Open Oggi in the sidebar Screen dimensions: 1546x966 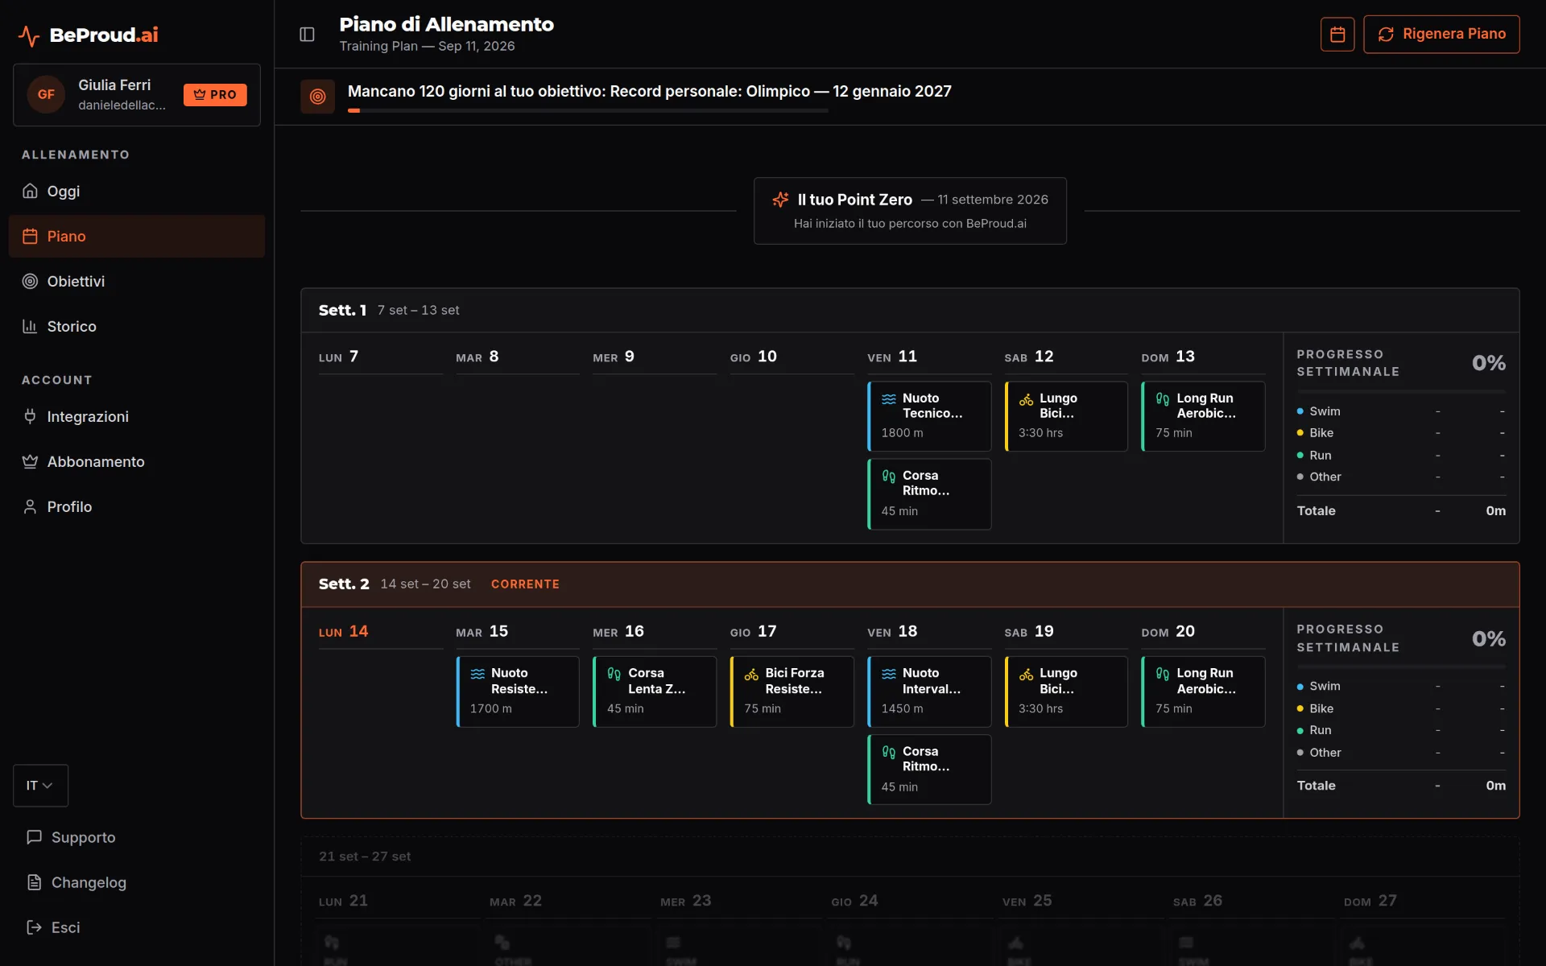(137, 191)
